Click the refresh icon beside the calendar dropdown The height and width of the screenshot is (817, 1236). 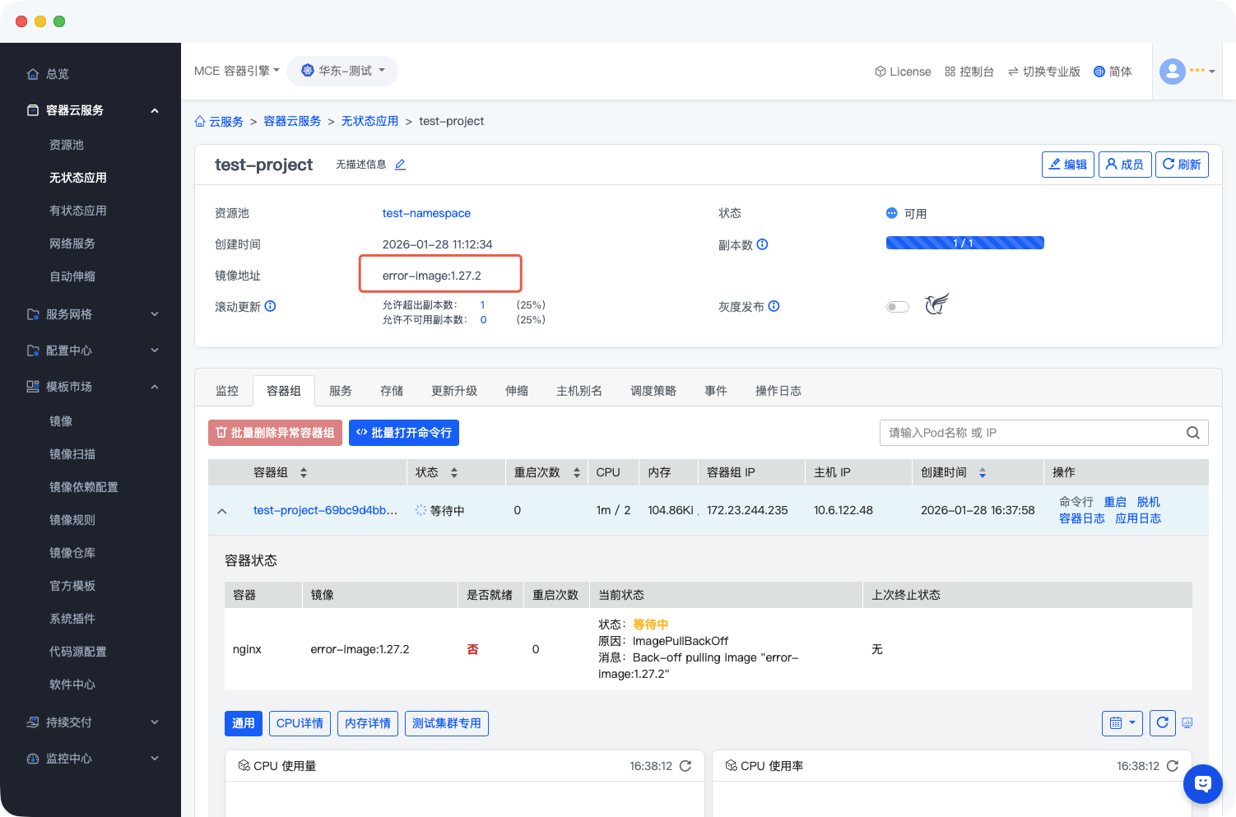click(x=1162, y=723)
